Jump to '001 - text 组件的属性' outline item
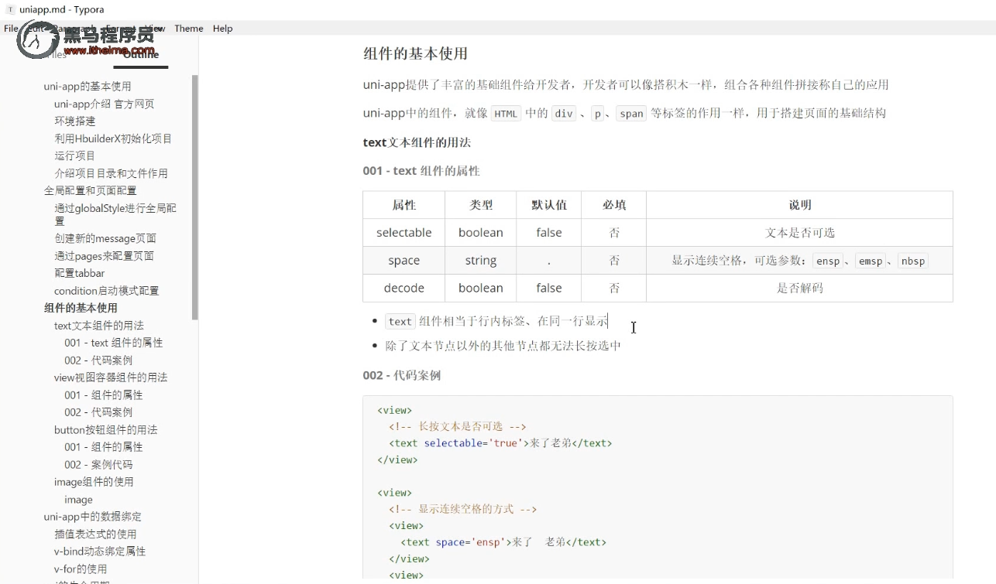Screen dimensions: 996x584 114,343
